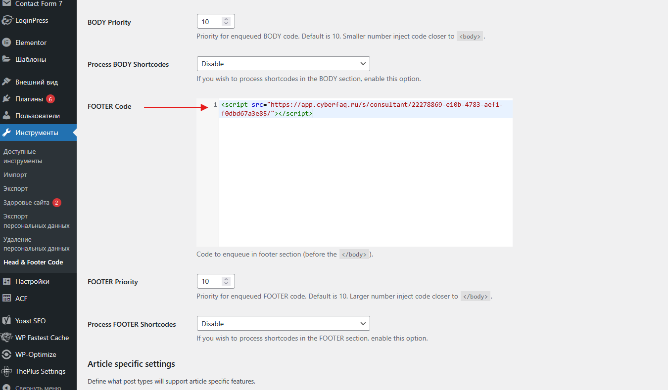The height and width of the screenshot is (390, 668).
Task: Click the Elementor logo icon
Action: click(7, 43)
